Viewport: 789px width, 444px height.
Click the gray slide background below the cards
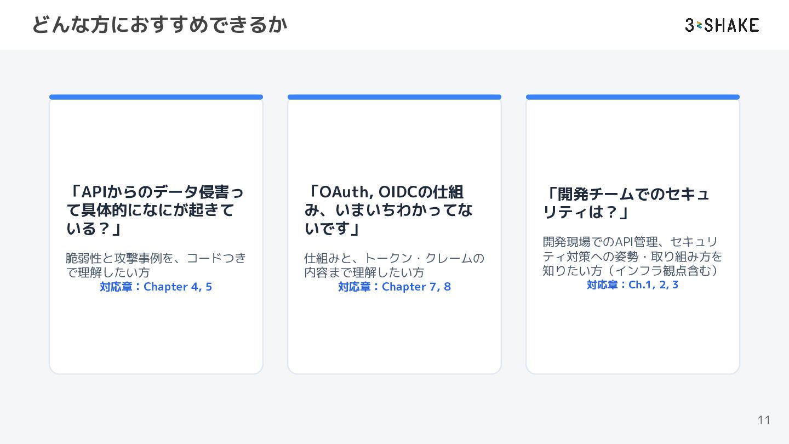click(x=395, y=406)
